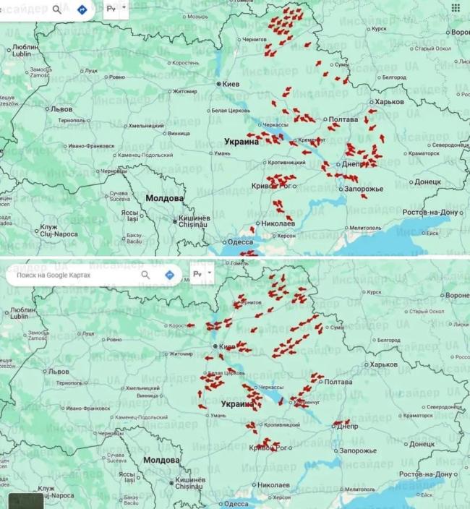The width and height of the screenshot is (470, 509).
Task: Select 'Полтава' in the upper map
Action: click(x=343, y=119)
